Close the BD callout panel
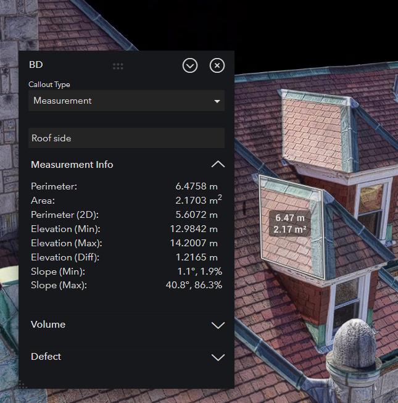398x403 pixels. pos(217,65)
